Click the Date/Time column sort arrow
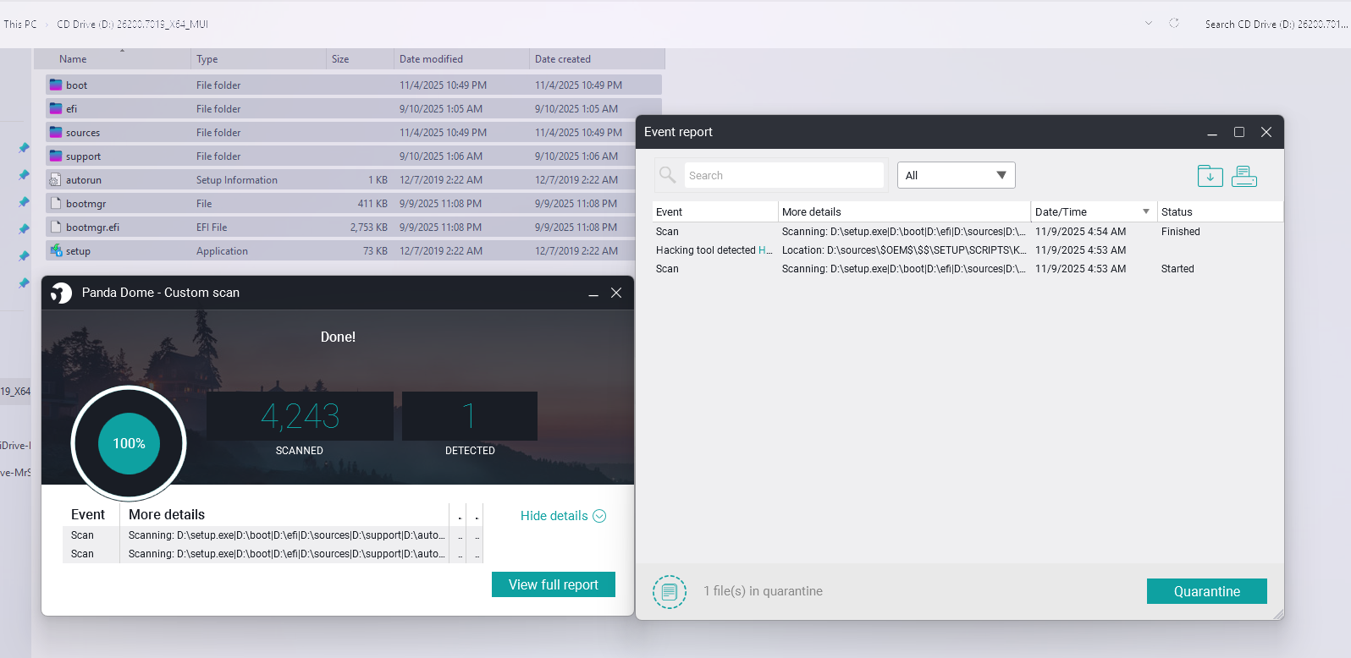The image size is (1351, 658). point(1146,211)
